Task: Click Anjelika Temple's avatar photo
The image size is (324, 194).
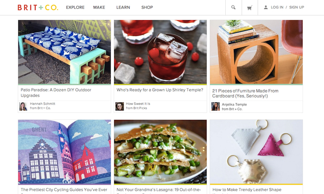Action: (x=215, y=106)
